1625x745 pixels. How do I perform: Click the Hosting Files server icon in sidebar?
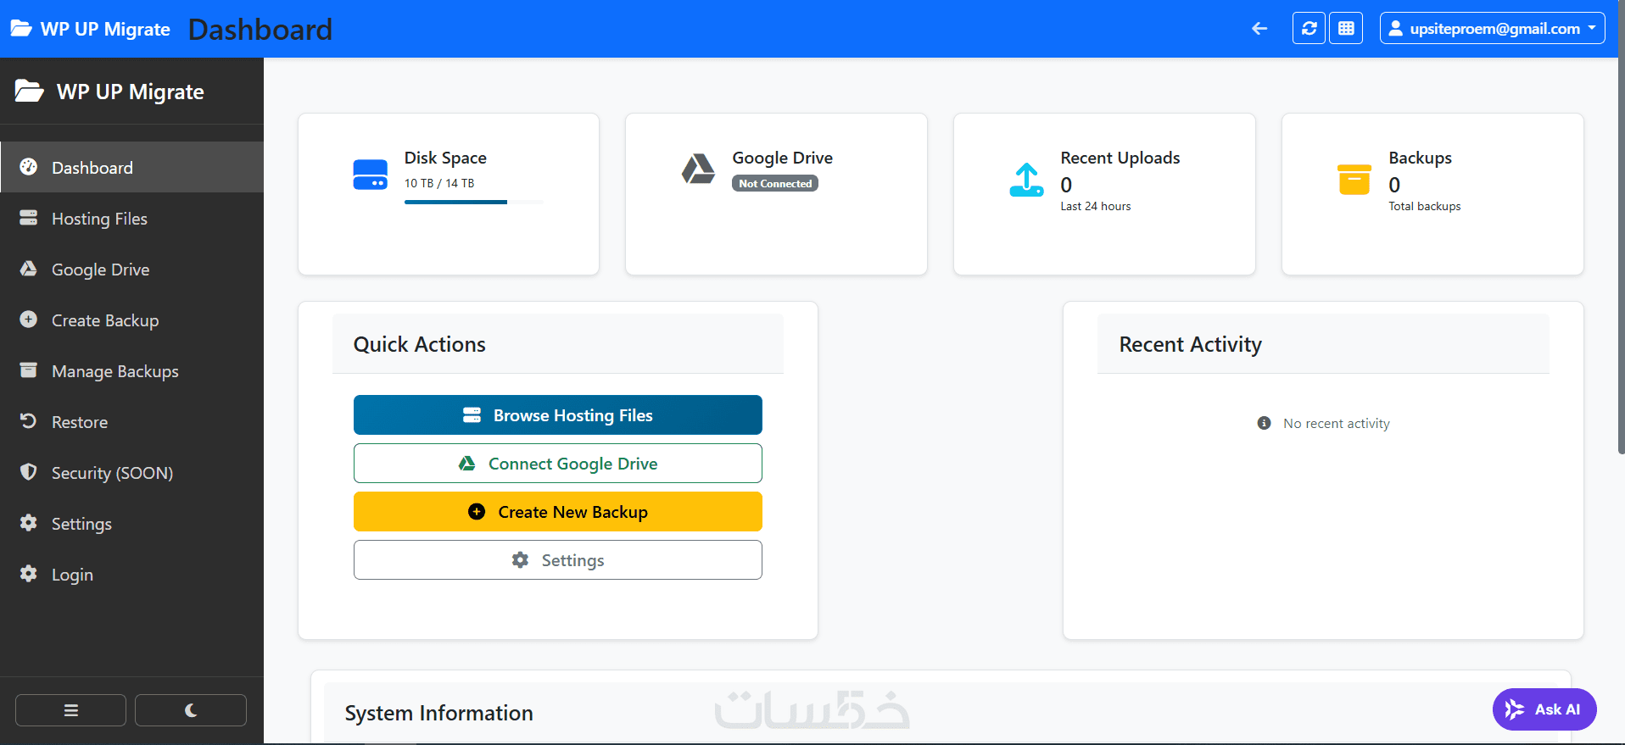(29, 218)
